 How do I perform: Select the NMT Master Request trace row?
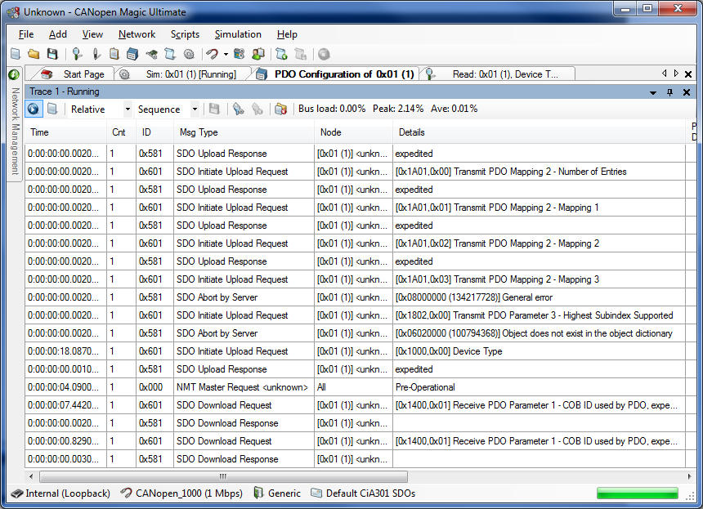[242, 387]
